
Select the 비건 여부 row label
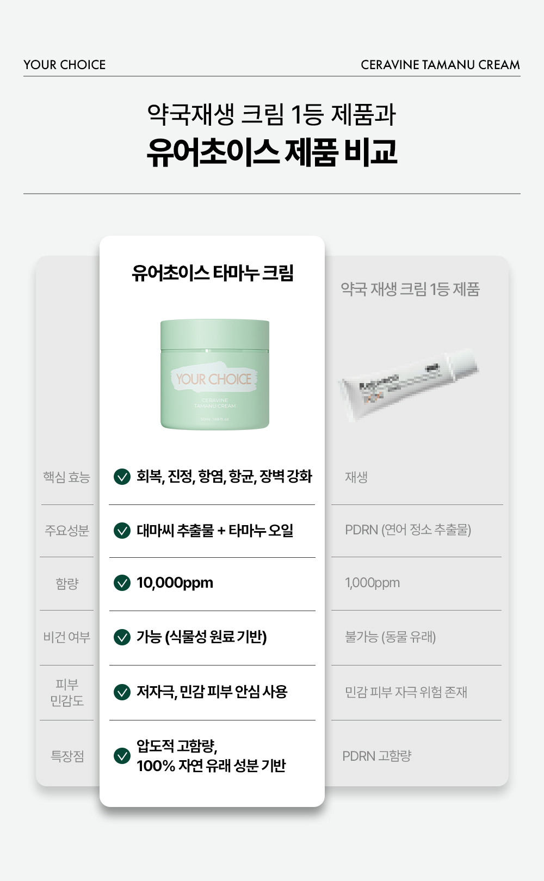click(x=66, y=637)
